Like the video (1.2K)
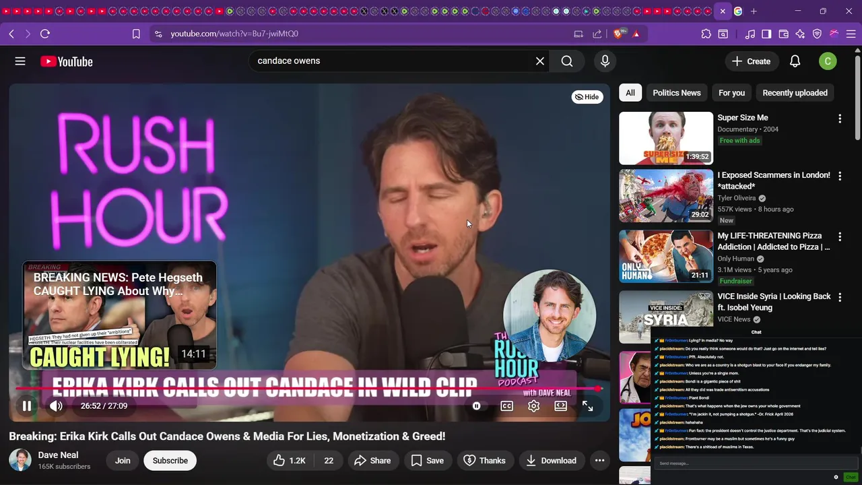The image size is (862, 485). tap(289, 461)
